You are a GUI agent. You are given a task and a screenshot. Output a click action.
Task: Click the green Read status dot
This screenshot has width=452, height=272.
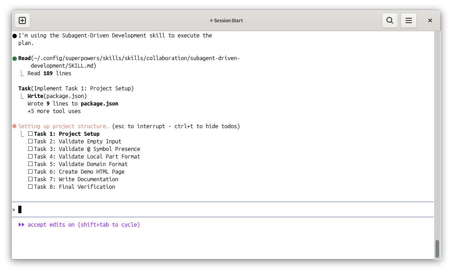click(15, 58)
